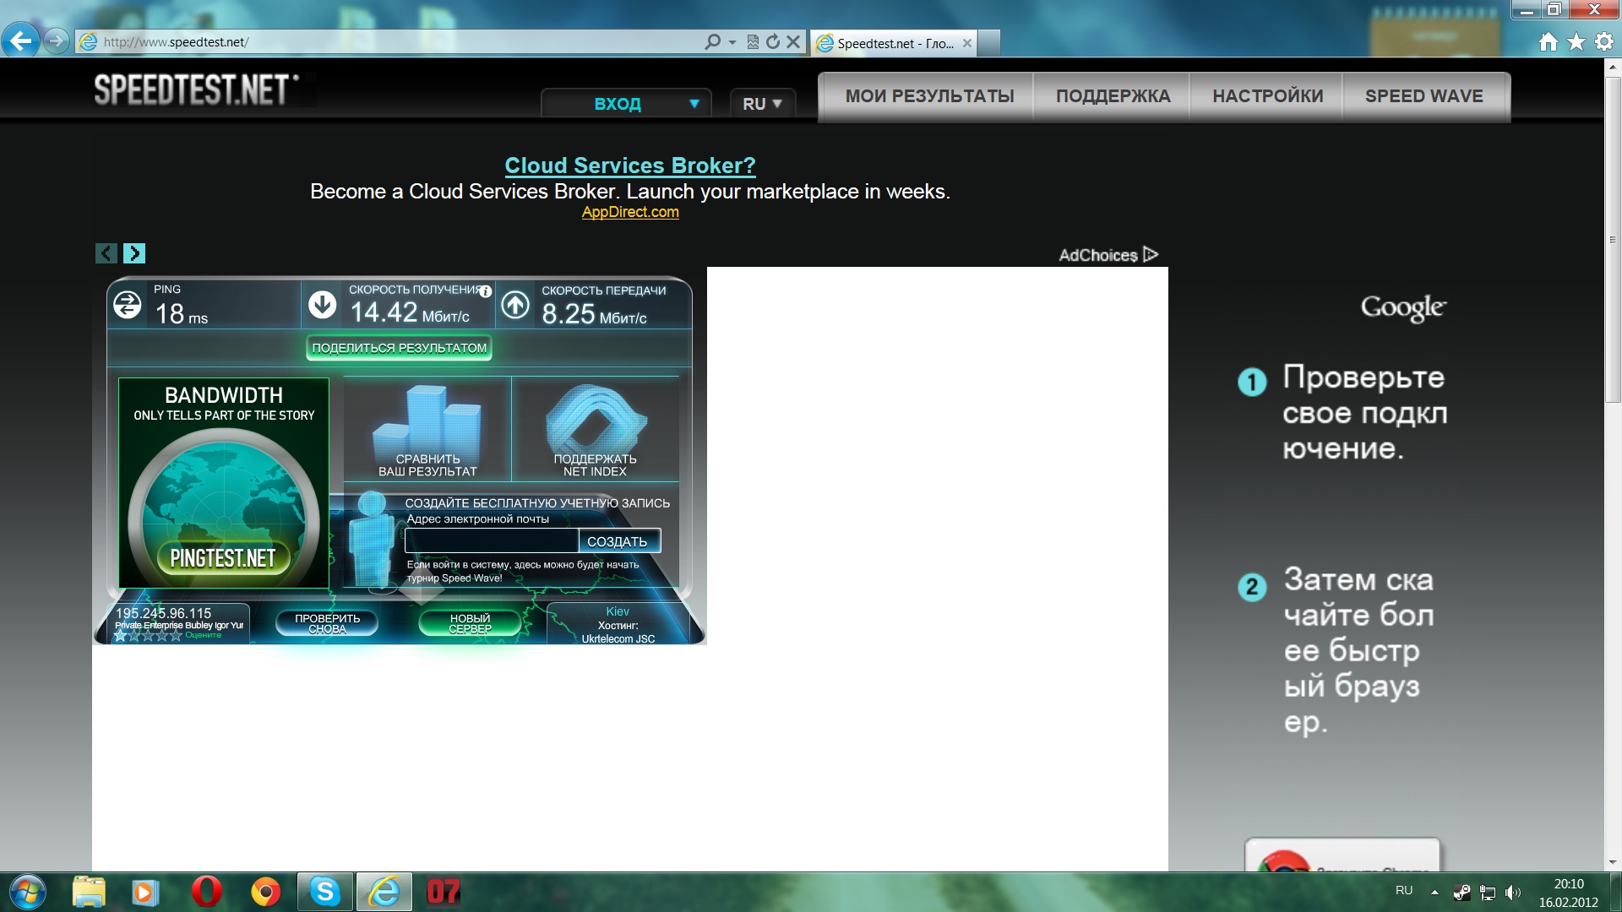Viewport: 1622px width, 912px height.
Task: Click the RU language indicator in taskbar
Action: point(1404,891)
